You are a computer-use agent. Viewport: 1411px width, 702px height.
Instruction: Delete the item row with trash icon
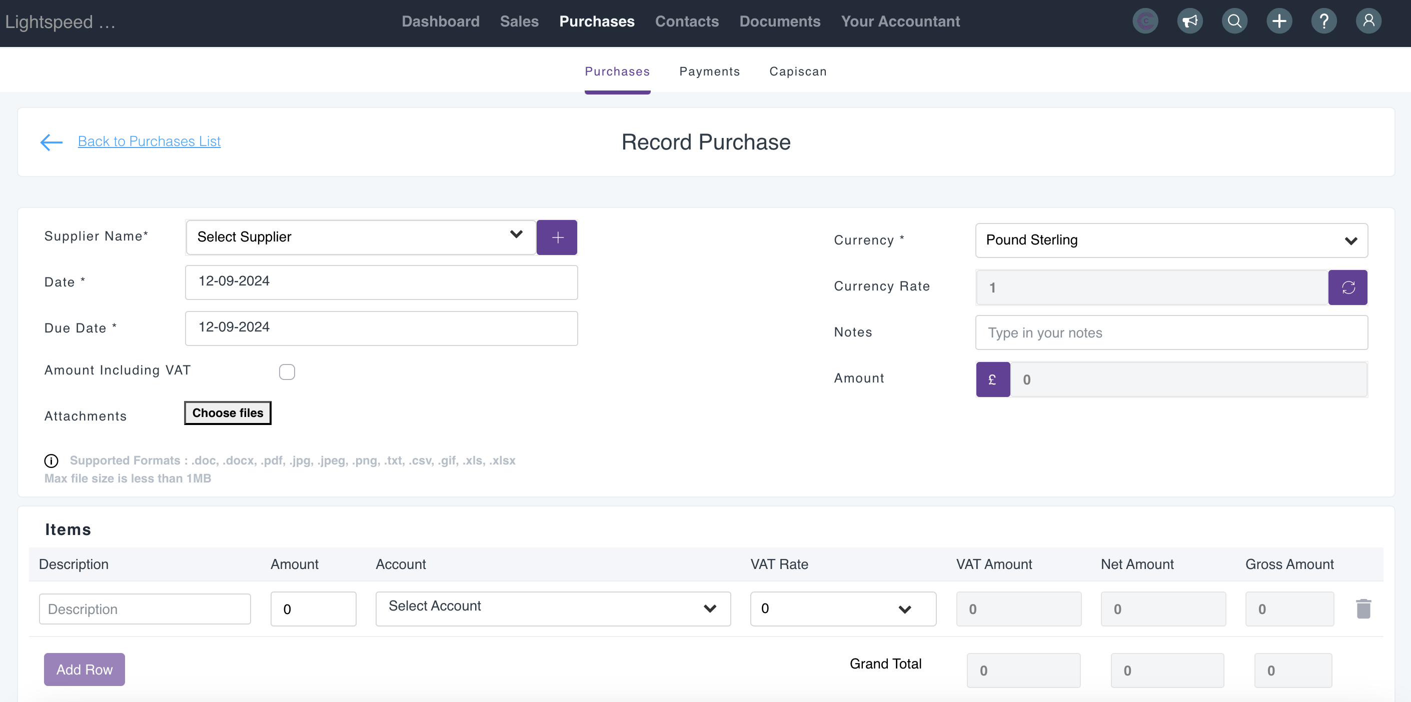pos(1363,608)
